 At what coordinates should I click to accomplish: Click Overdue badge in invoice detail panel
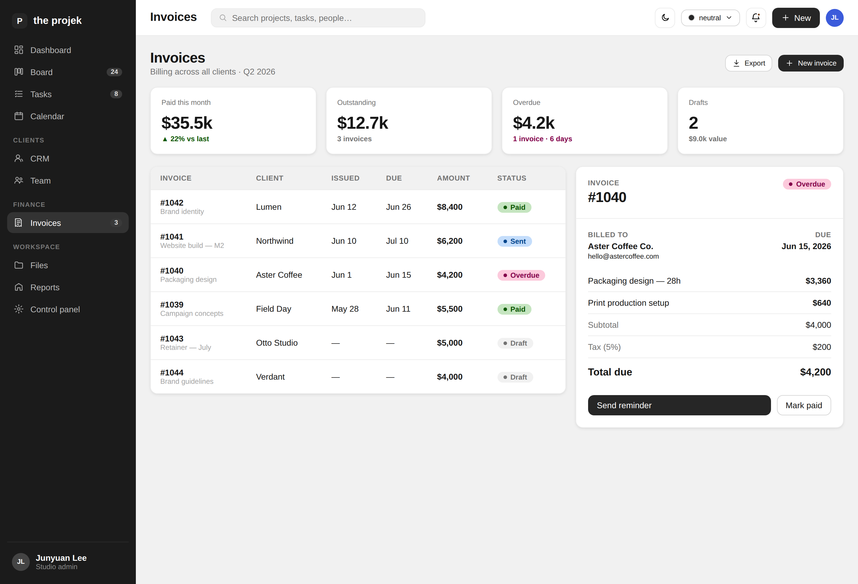point(807,184)
